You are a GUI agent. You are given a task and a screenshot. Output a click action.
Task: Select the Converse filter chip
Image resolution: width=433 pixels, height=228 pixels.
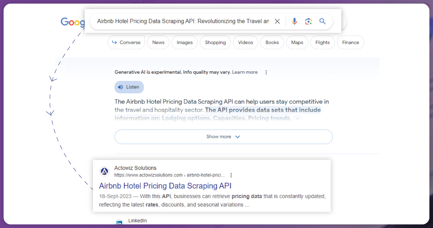pos(126,42)
